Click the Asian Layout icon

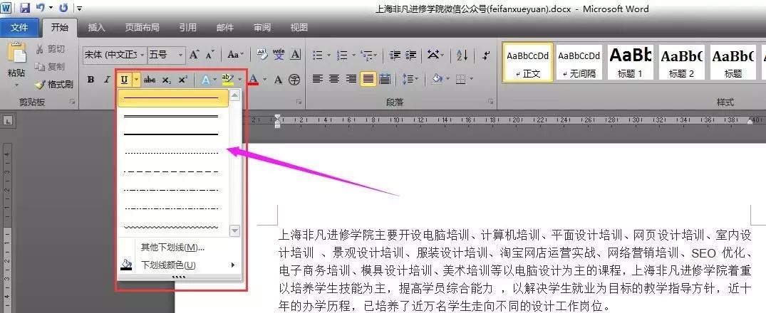(433, 55)
